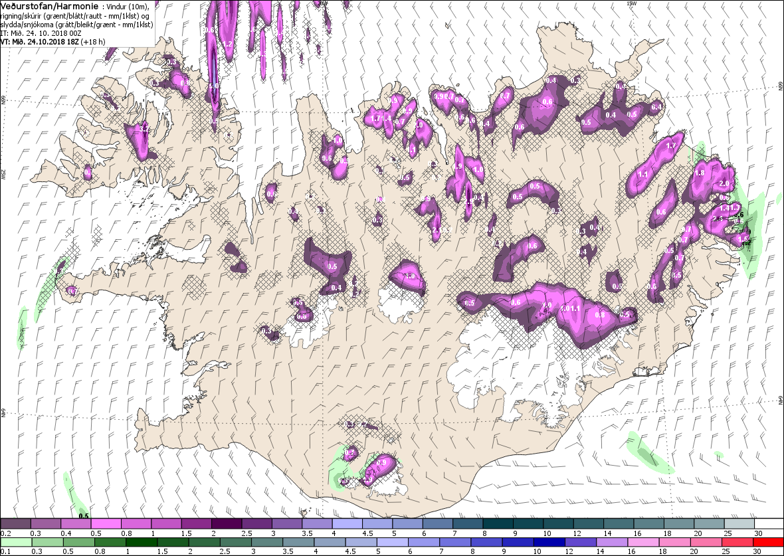Click the 30 label under the snow scale
784x556 pixels.
tap(759, 533)
